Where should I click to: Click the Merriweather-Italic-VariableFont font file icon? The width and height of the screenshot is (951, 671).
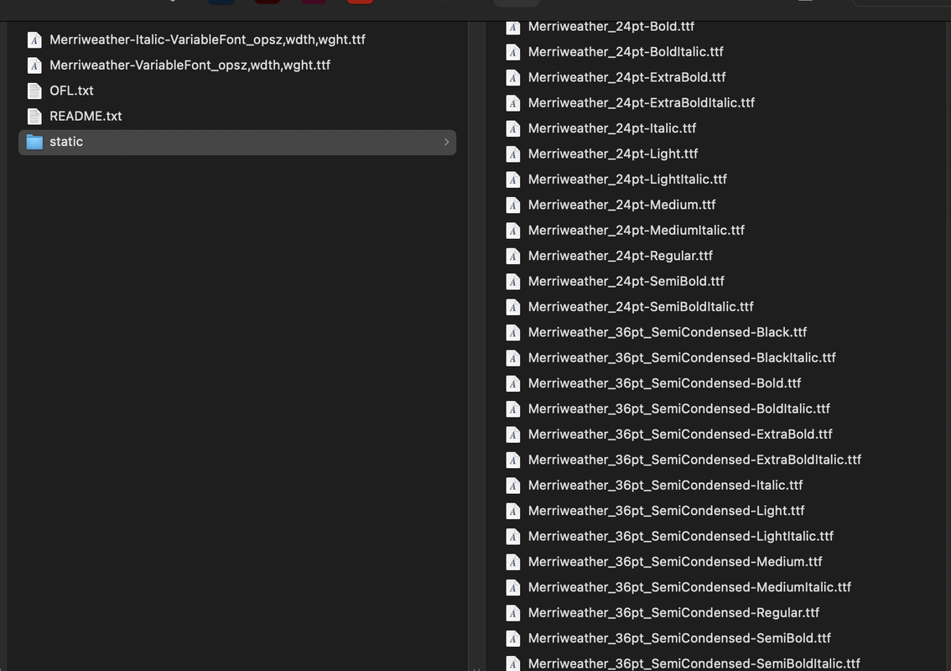pos(34,40)
